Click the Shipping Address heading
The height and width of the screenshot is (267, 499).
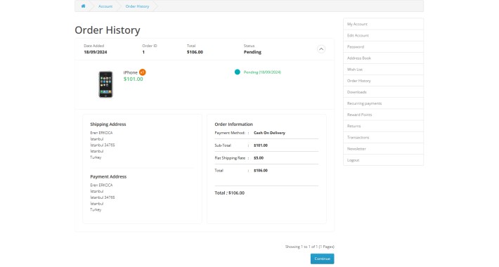point(108,124)
